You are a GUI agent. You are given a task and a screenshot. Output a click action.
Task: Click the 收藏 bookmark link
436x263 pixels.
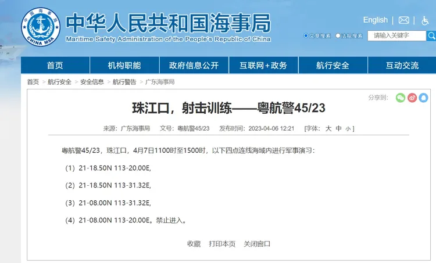point(194,244)
